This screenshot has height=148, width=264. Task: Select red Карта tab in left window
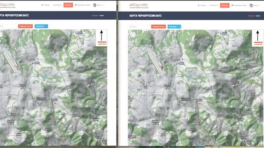(68, 5)
